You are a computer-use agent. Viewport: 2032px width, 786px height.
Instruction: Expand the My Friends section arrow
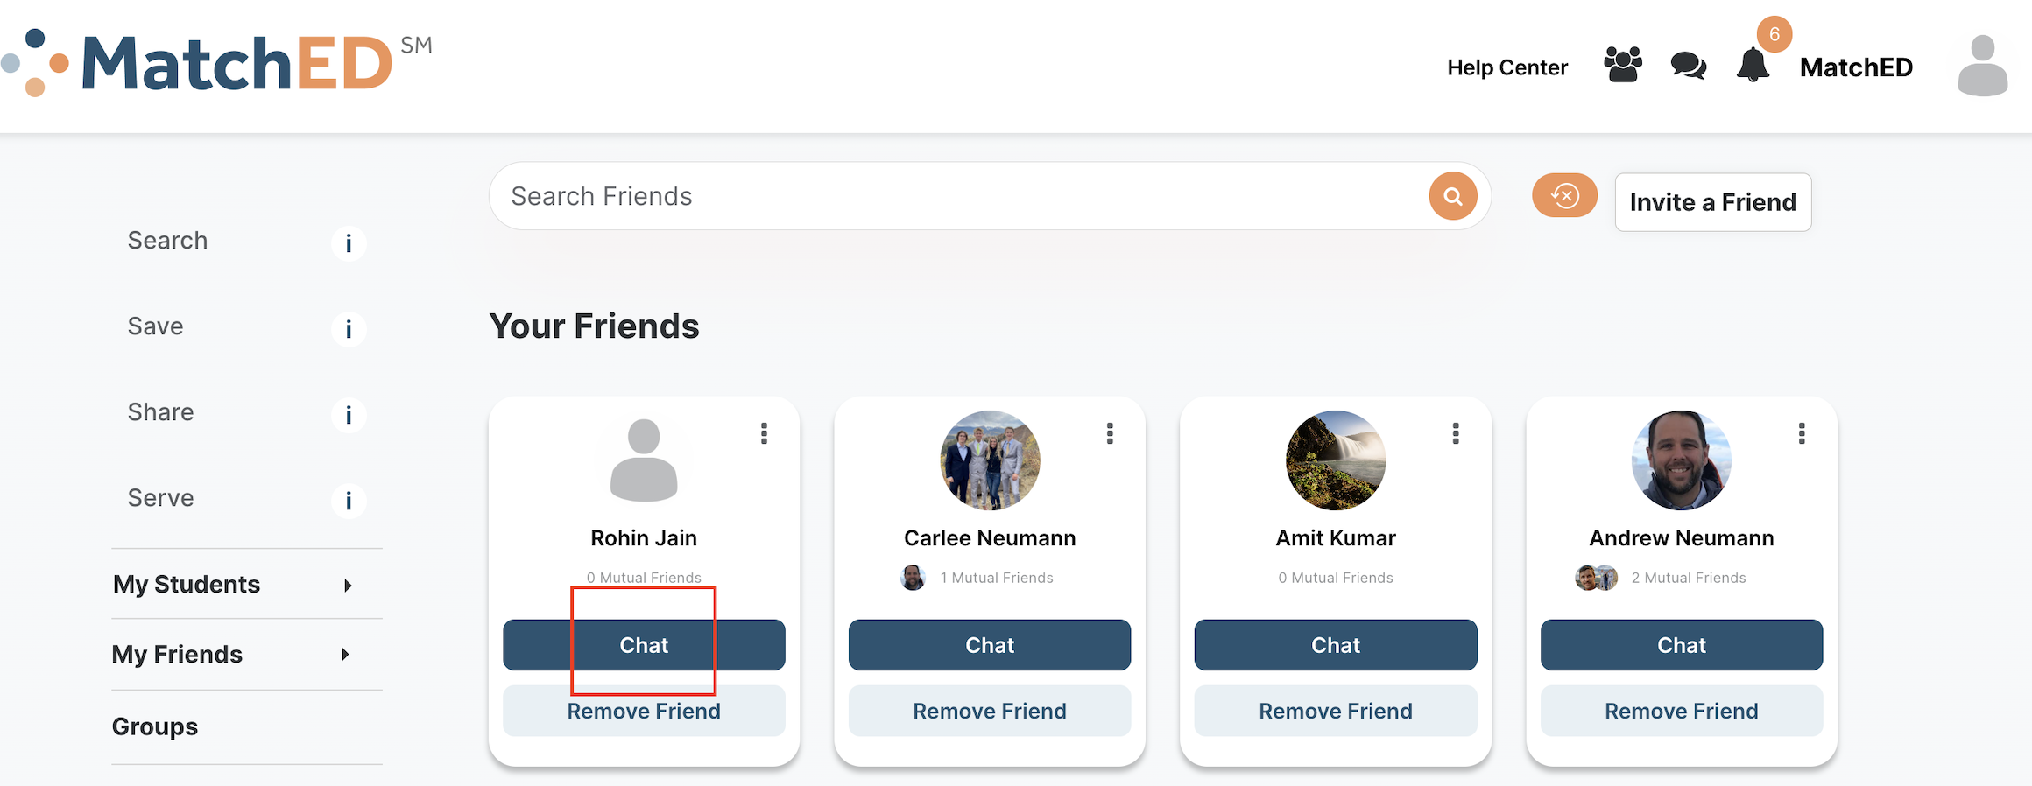click(x=346, y=655)
